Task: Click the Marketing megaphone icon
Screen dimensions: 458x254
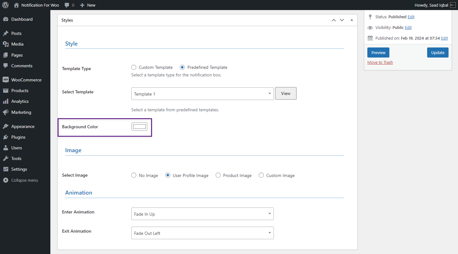Action: click(x=6, y=112)
